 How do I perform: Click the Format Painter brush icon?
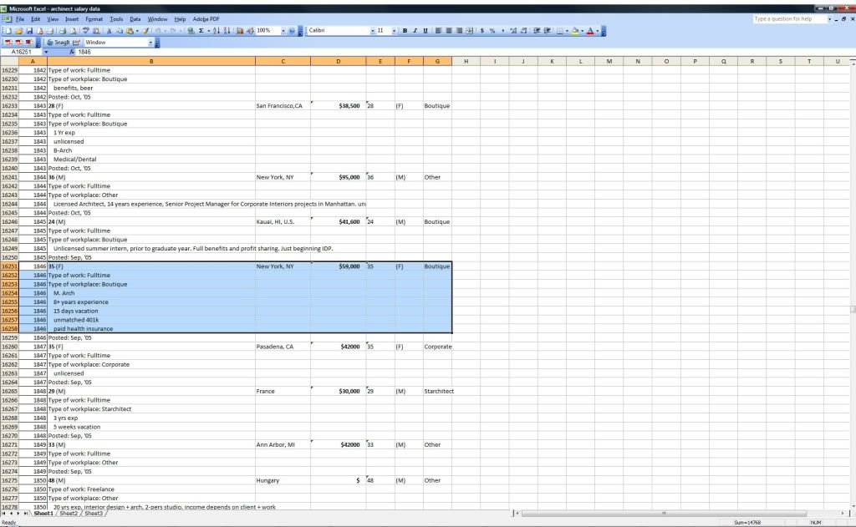click(x=145, y=31)
